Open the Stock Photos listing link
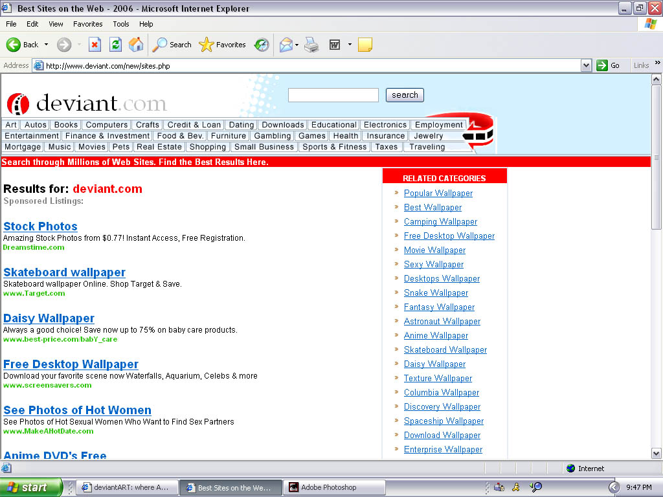663x497 pixels. point(41,226)
